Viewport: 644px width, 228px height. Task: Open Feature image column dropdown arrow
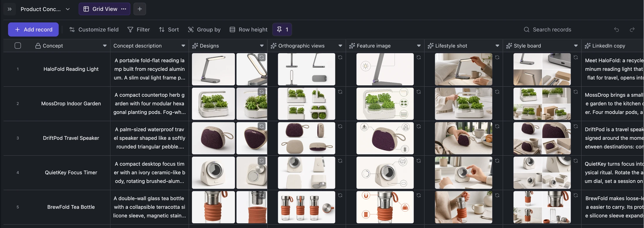[419, 46]
